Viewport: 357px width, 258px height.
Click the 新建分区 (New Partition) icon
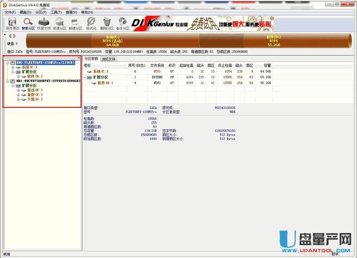click(75, 24)
